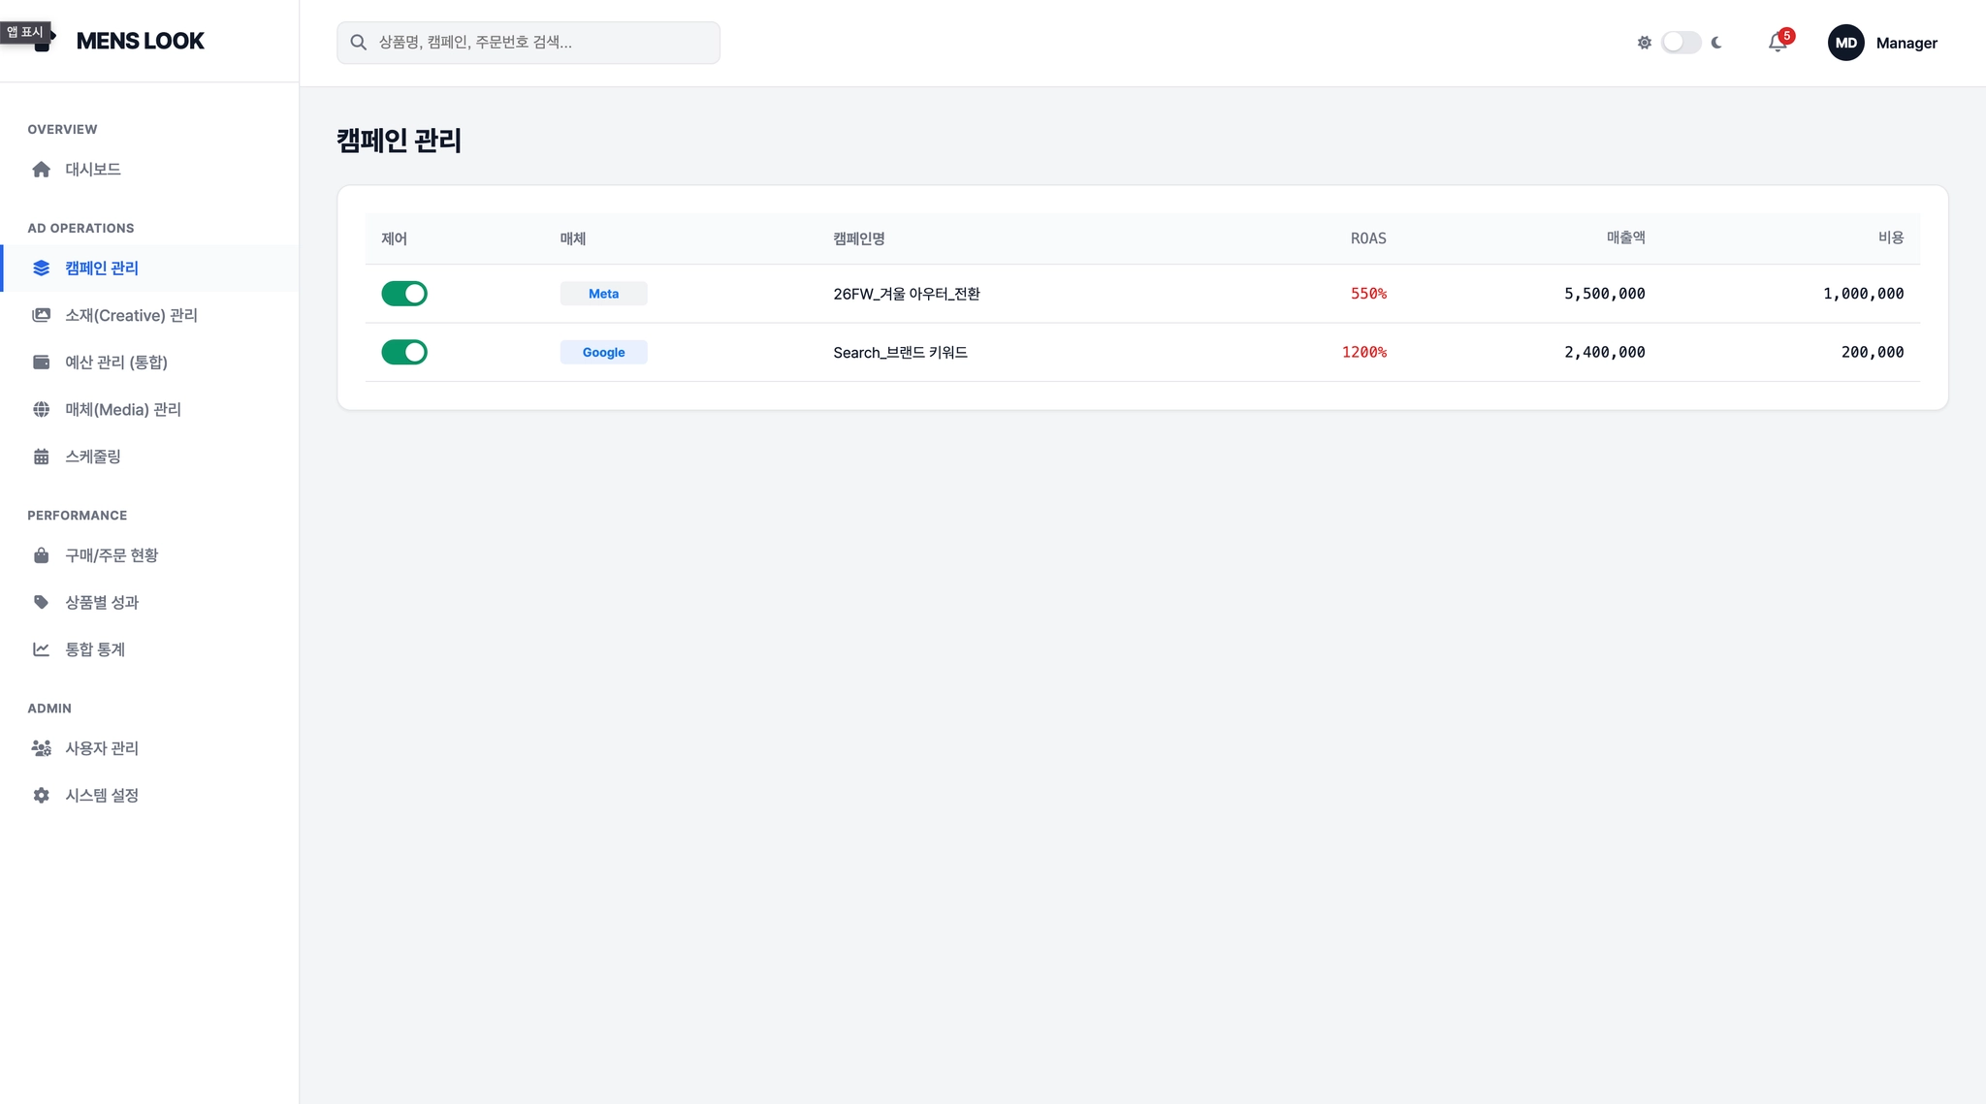The image size is (1986, 1104).
Task: Click the Creative (소재) image icon
Action: click(x=41, y=315)
